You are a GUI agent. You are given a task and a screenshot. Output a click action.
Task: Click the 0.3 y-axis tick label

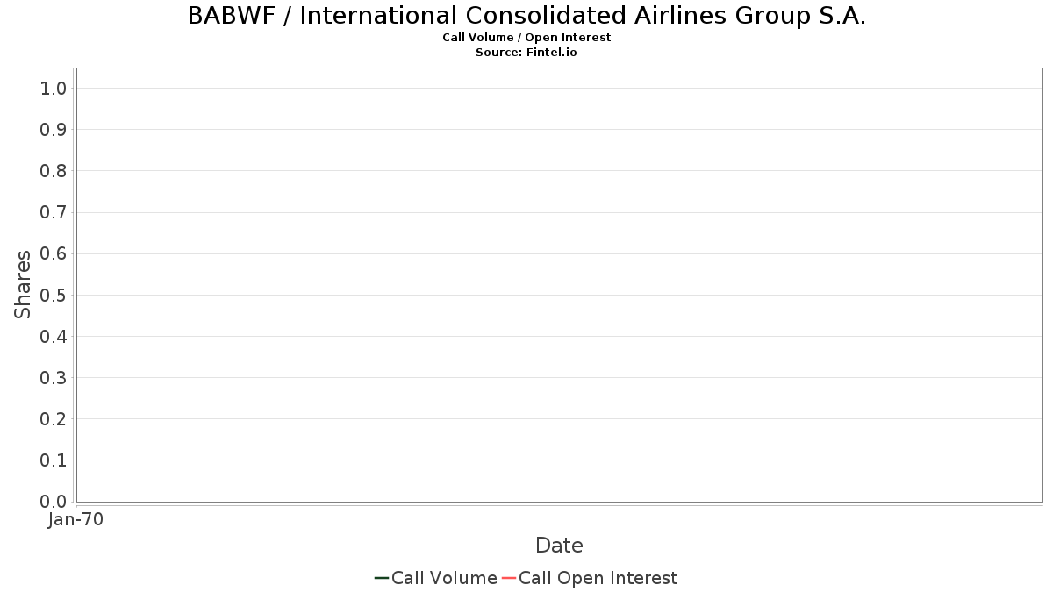point(54,378)
